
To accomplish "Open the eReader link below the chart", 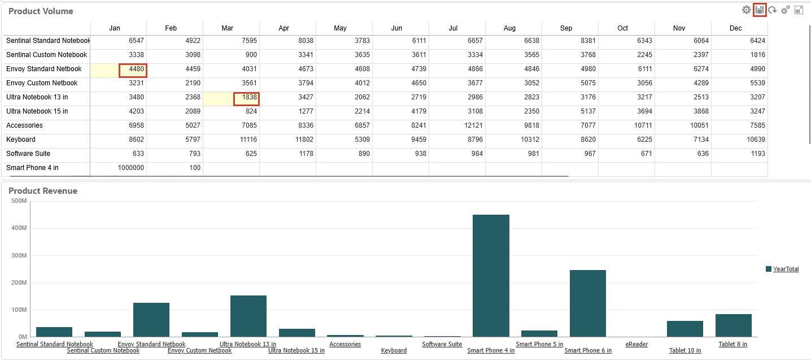I will click(636, 344).
